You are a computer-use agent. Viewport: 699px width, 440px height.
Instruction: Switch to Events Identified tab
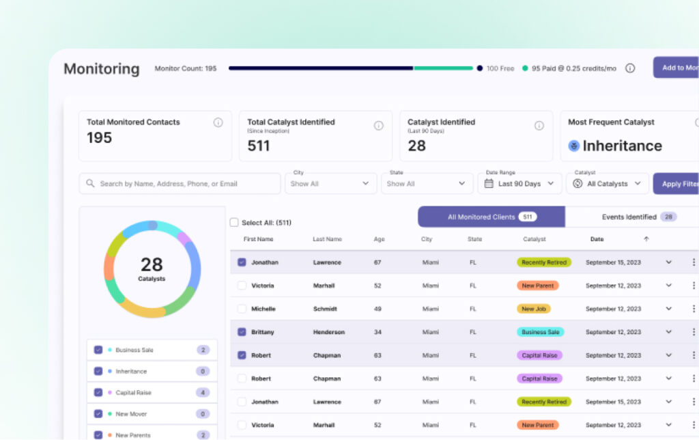point(631,217)
